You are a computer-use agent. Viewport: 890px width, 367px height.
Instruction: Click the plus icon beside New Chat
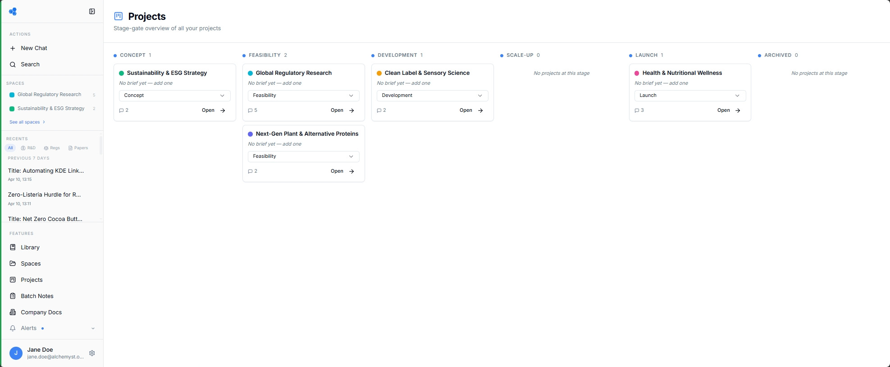point(13,48)
